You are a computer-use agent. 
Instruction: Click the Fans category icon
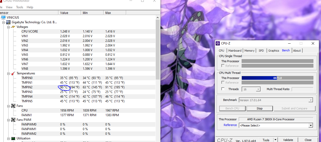coord(13,106)
